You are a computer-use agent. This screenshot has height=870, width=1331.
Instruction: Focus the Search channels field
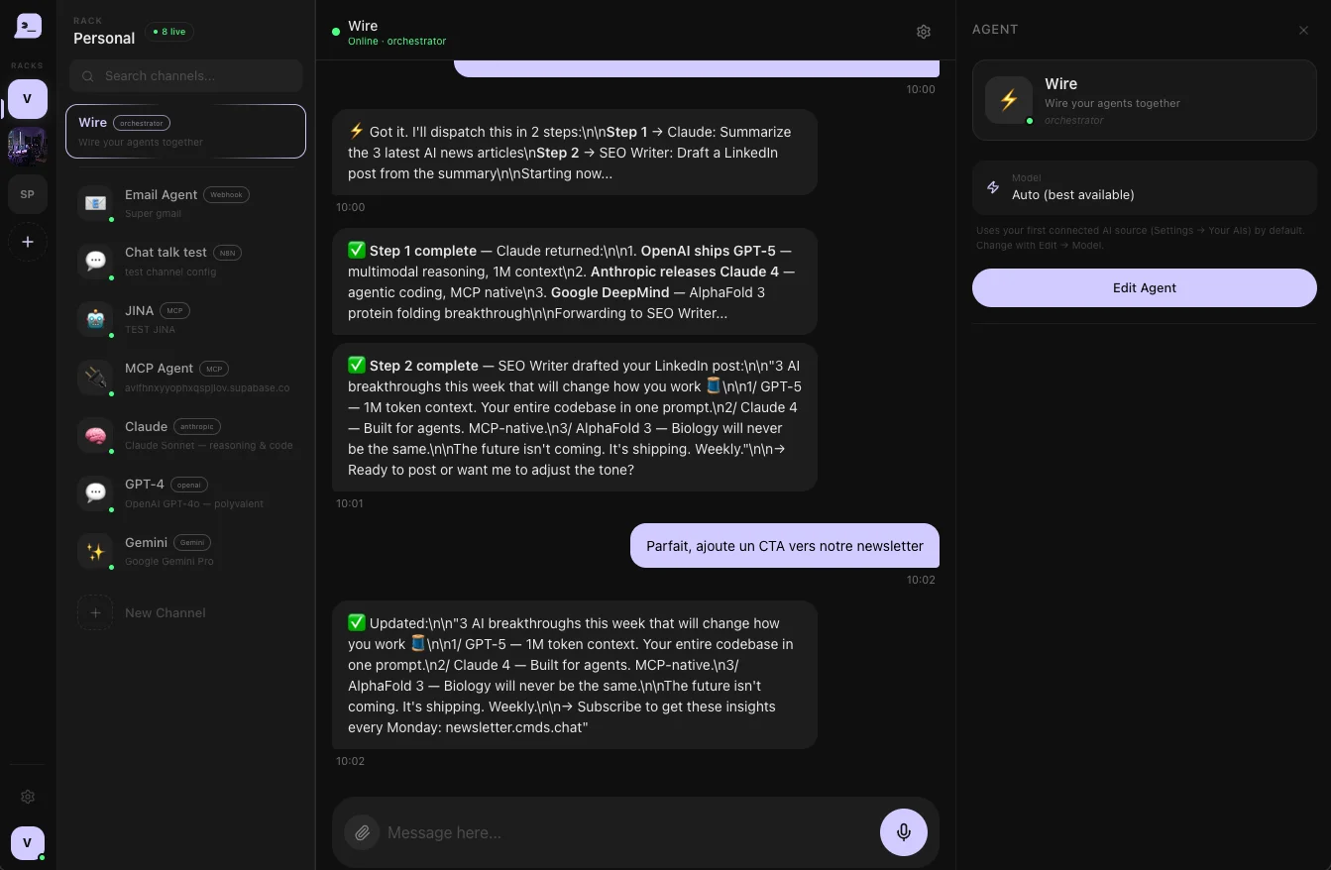[186, 75]
